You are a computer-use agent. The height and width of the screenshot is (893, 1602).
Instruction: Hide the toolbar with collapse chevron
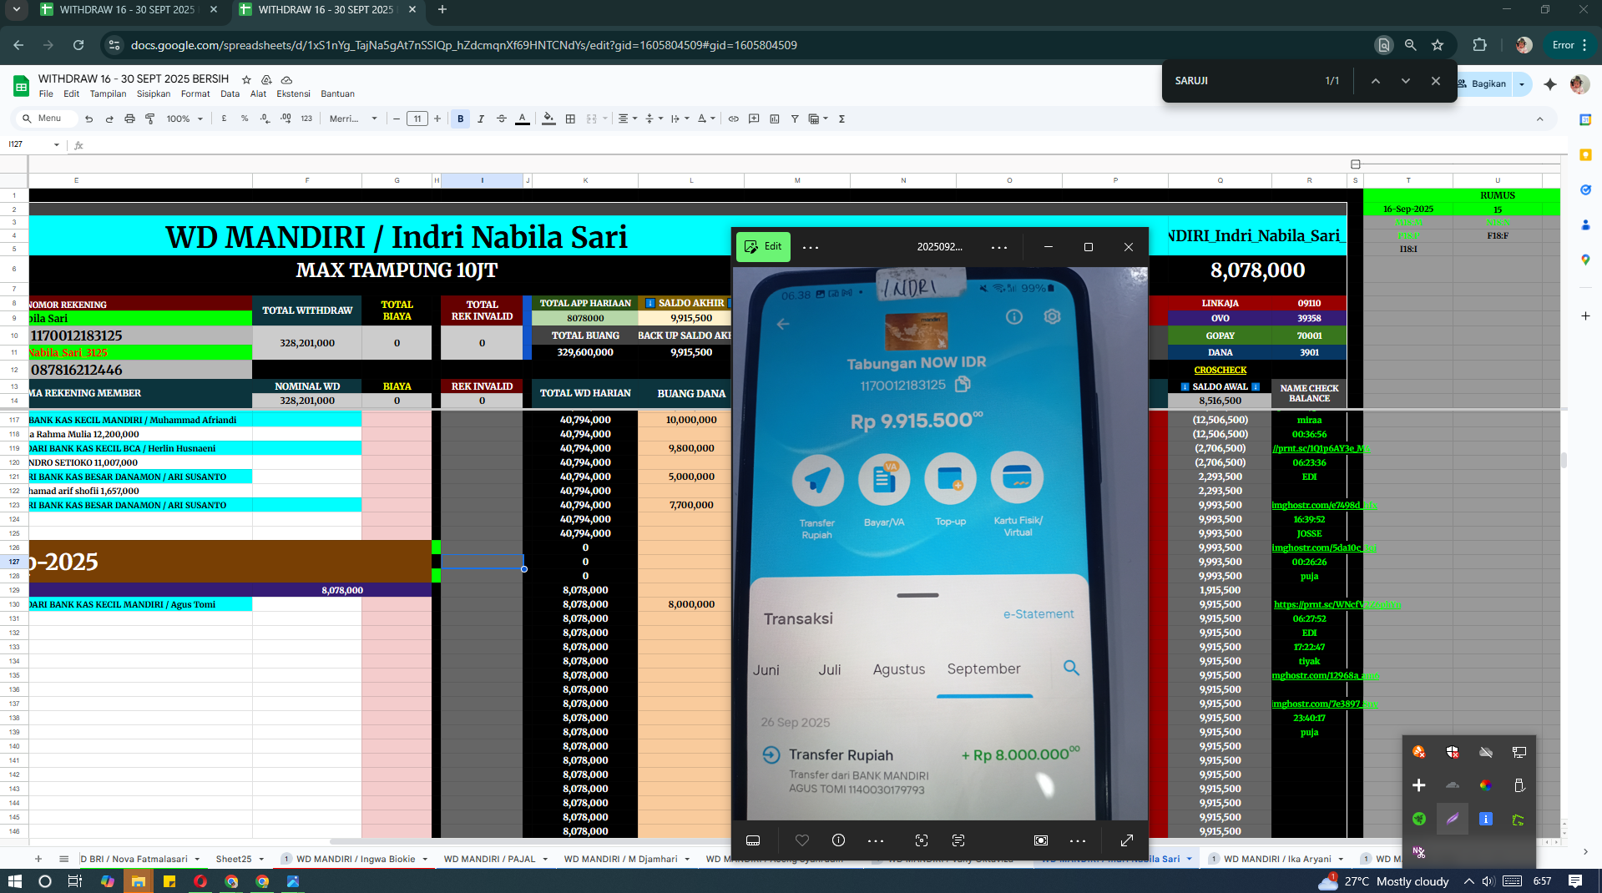tap(1539, 119)
